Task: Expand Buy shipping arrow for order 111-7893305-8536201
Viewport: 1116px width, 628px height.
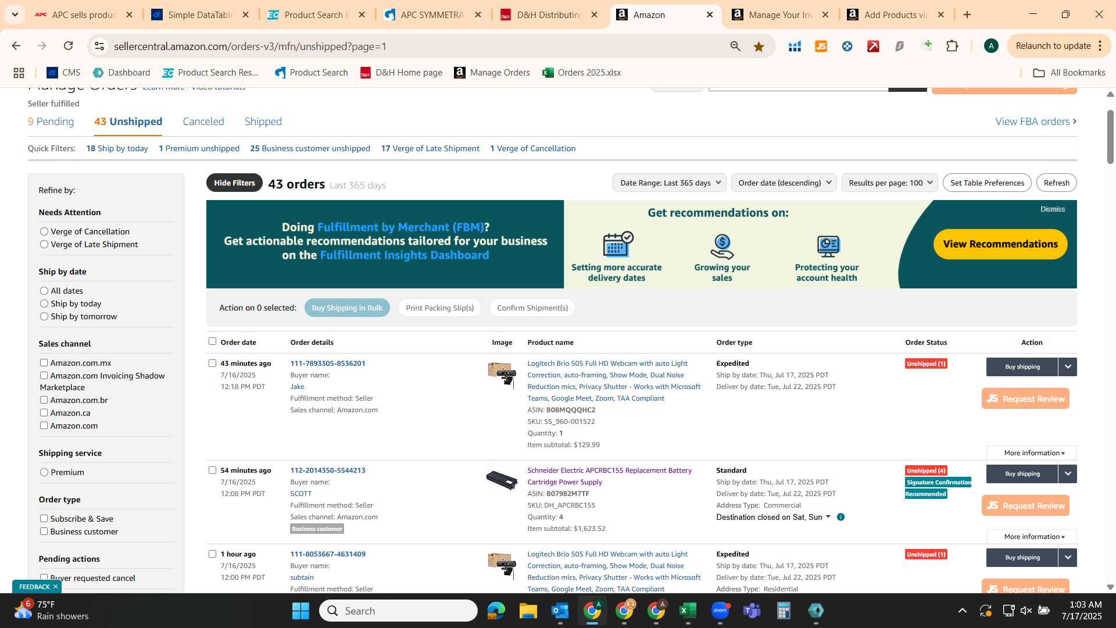Action: click(x=1068, y=367)
